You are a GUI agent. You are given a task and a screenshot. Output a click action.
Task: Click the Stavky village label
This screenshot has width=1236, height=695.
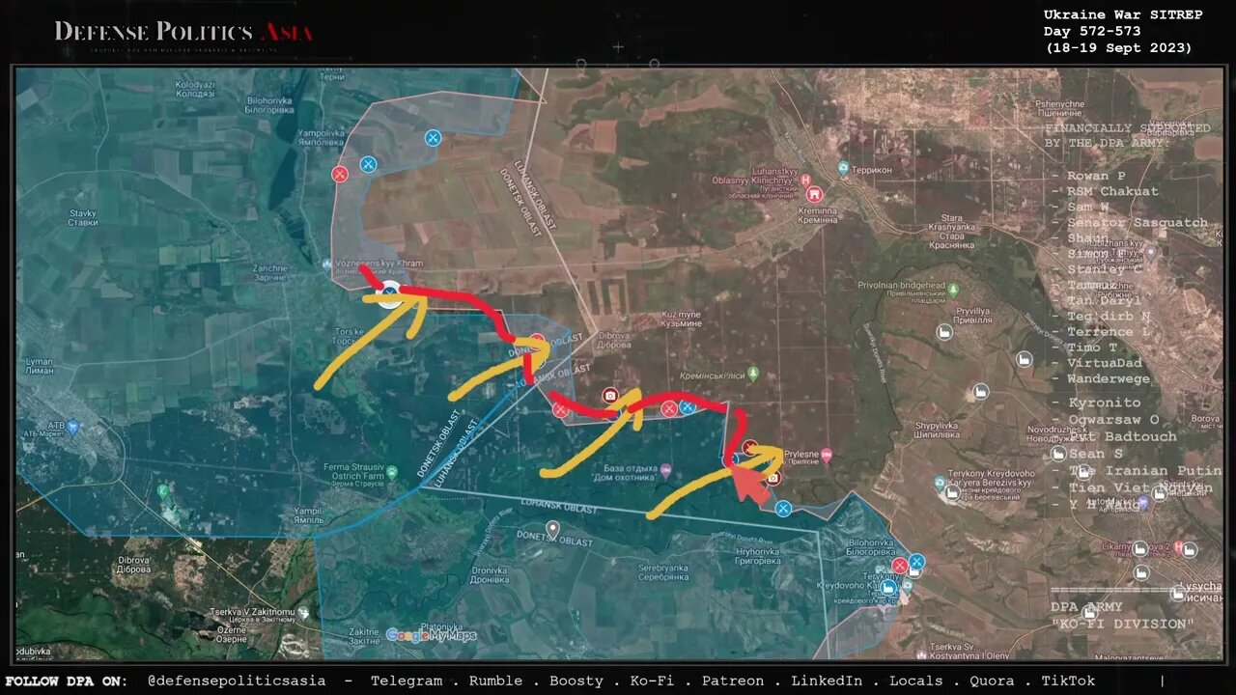point(82,217)
